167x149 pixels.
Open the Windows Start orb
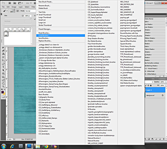coord(3,146)
